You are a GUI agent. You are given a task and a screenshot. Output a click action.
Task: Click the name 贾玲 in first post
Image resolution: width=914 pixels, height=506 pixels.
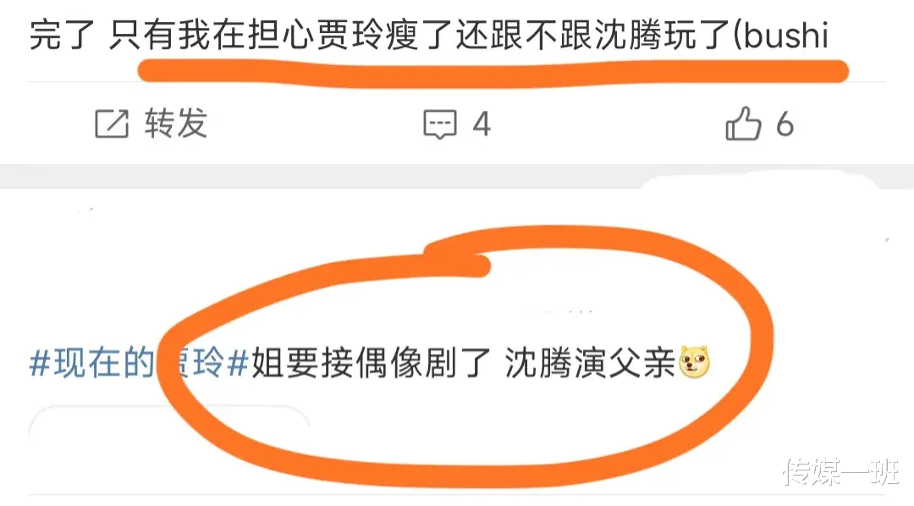(351, 35)
